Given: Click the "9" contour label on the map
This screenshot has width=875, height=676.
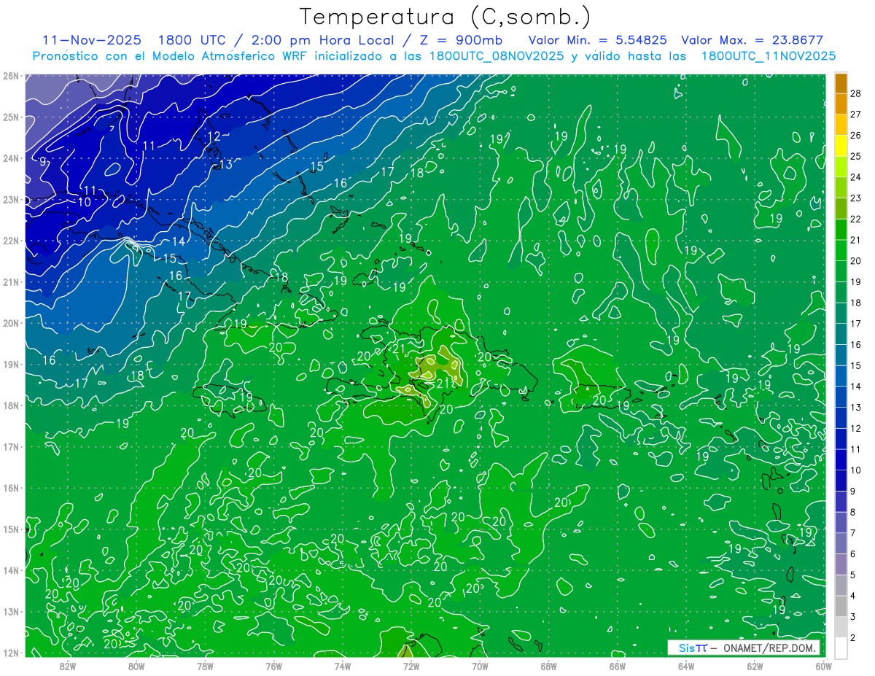Looking at the screenshot, I should (x=42, y=161).
